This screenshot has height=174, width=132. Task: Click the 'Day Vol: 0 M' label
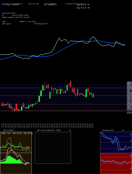pos(83,8)
